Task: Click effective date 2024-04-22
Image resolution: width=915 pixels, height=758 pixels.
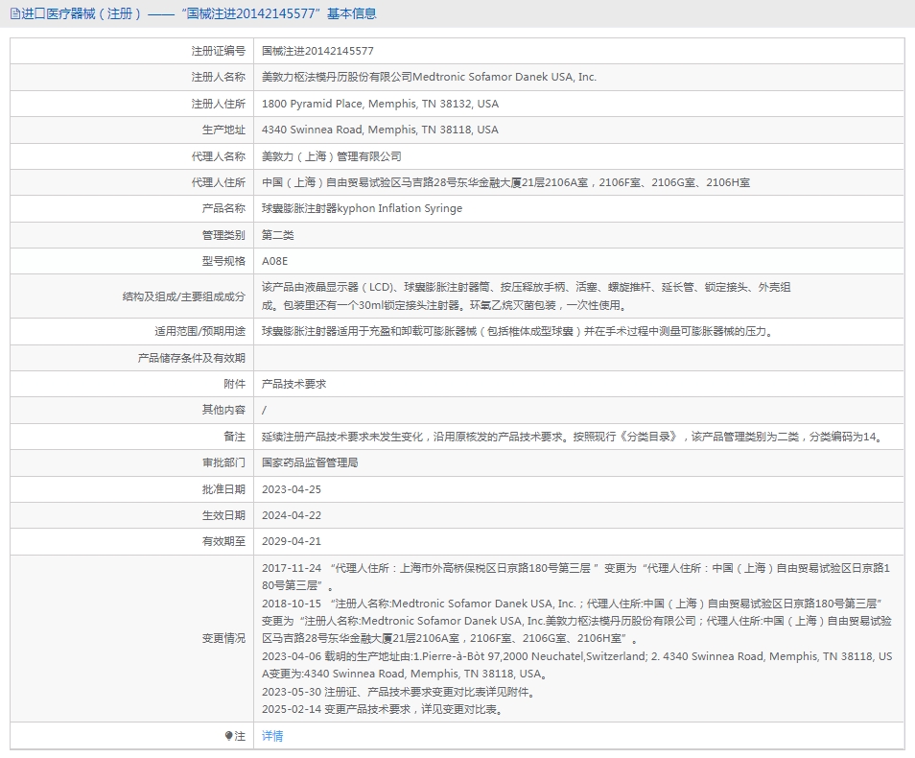Action: point(292,515)
